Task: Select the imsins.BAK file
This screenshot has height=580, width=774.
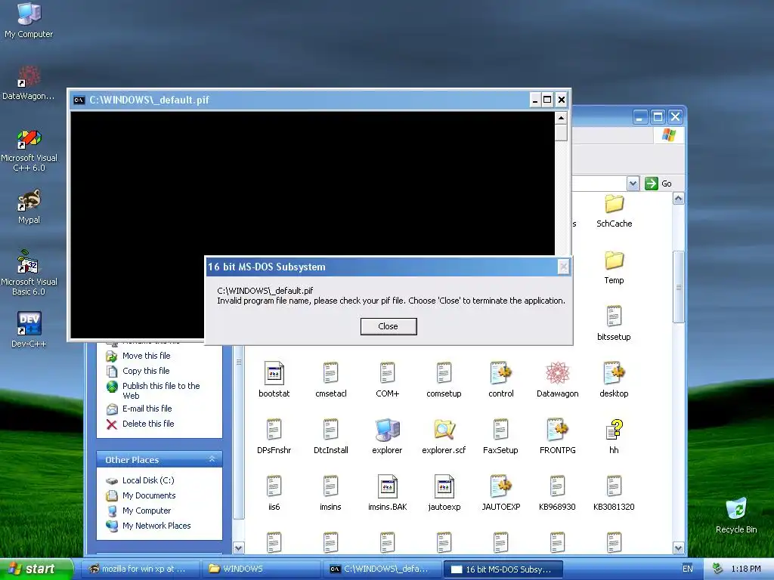Action: tap(388, 493)
